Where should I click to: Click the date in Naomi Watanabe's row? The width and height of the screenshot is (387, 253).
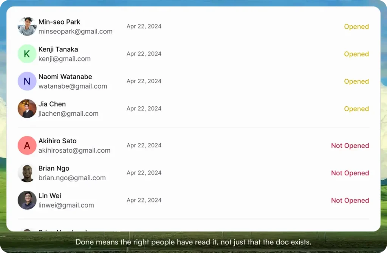[144, 81]
